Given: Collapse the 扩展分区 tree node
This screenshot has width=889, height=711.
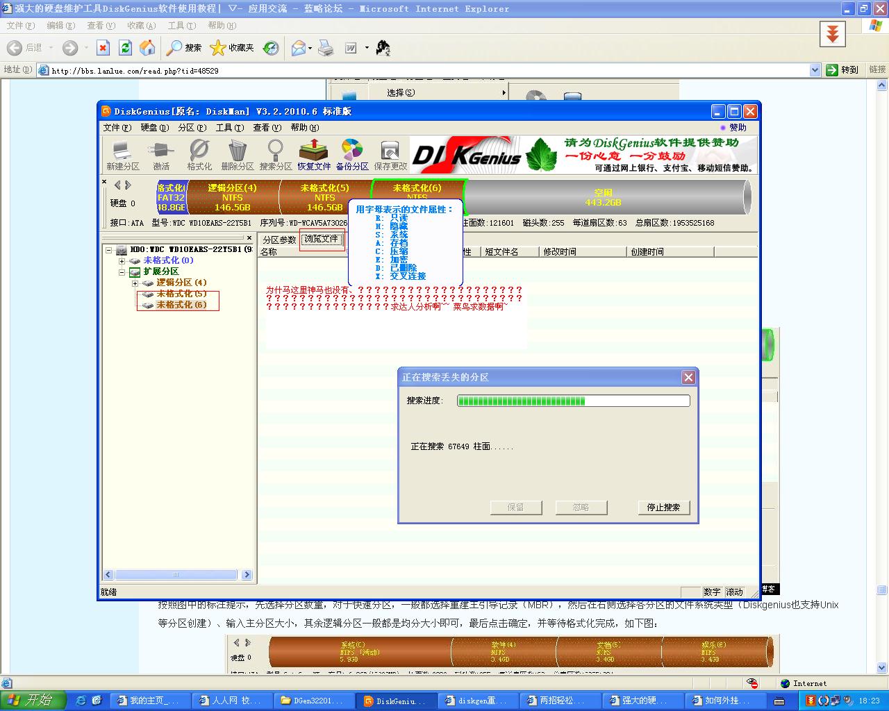Looking at the screenshot, I should click(x=122, y=272).
